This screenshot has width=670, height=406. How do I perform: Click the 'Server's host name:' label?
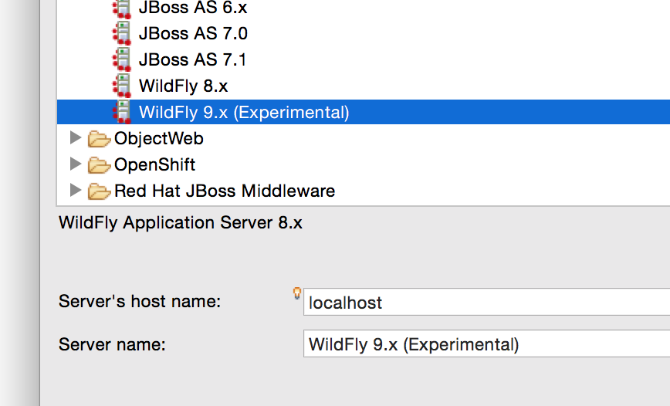[x=140, y=301]
